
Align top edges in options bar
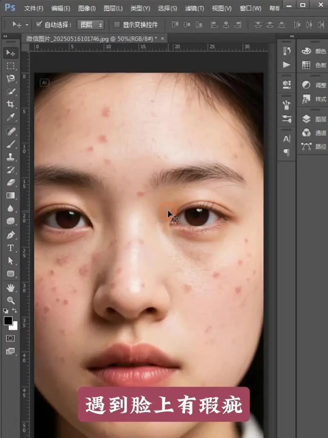pyautogui.click(x=175, y=25)
